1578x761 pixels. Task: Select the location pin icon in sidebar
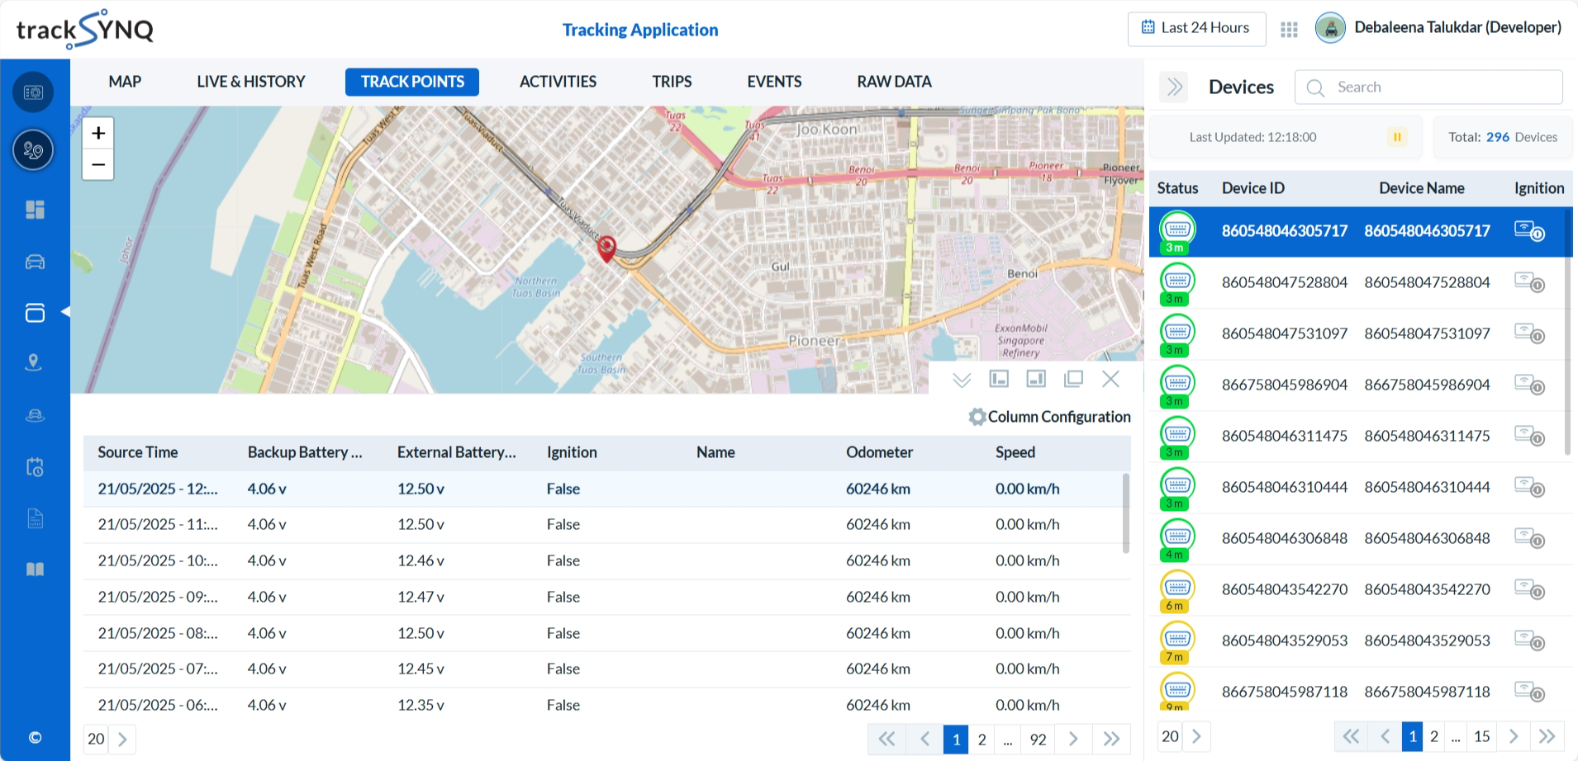[x=34, y=362]
